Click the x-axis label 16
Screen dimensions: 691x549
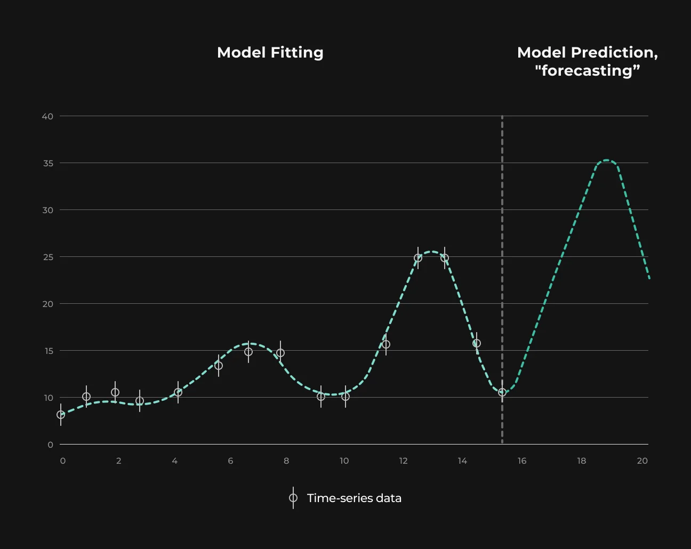[x=521, y=461]
